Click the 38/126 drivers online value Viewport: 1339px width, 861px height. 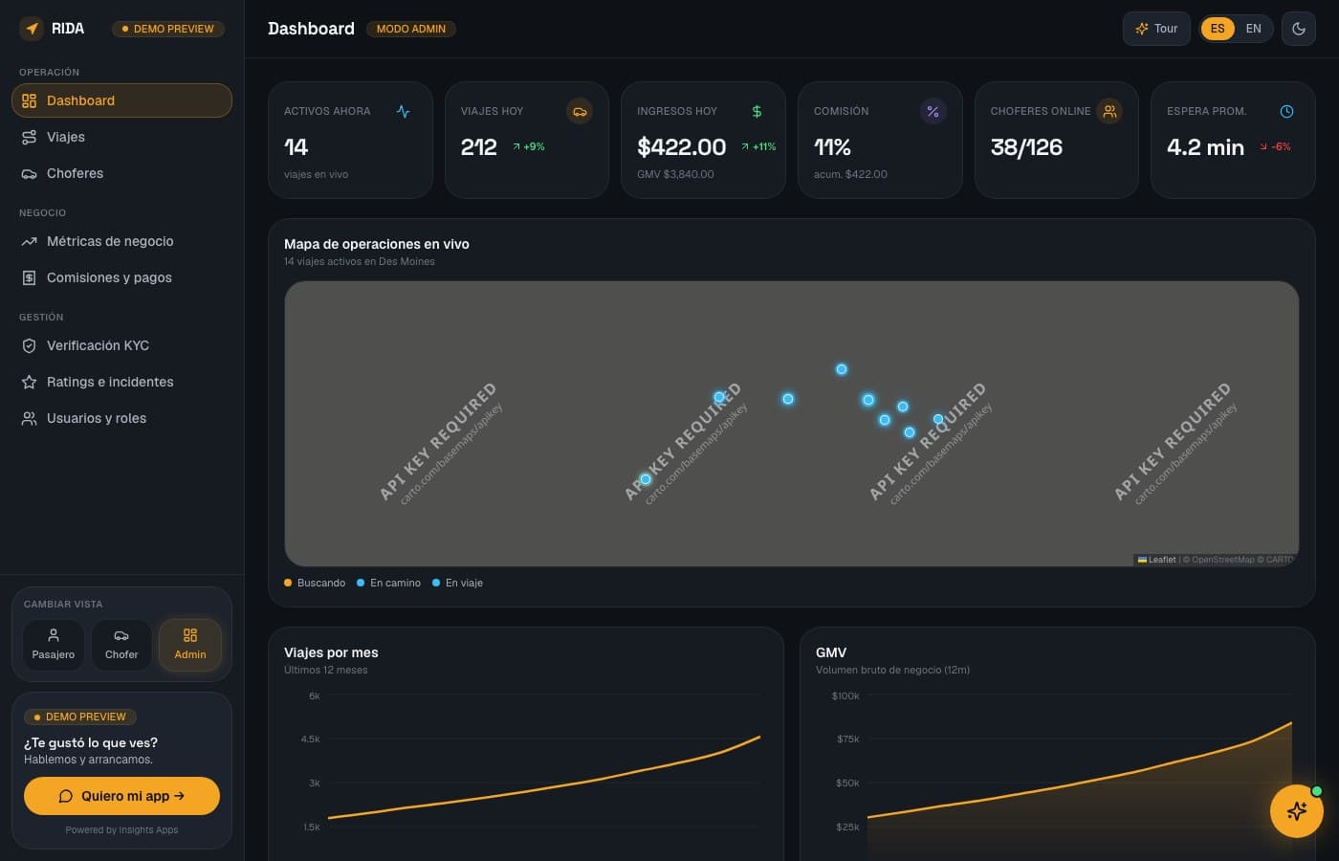point(1026,147)
